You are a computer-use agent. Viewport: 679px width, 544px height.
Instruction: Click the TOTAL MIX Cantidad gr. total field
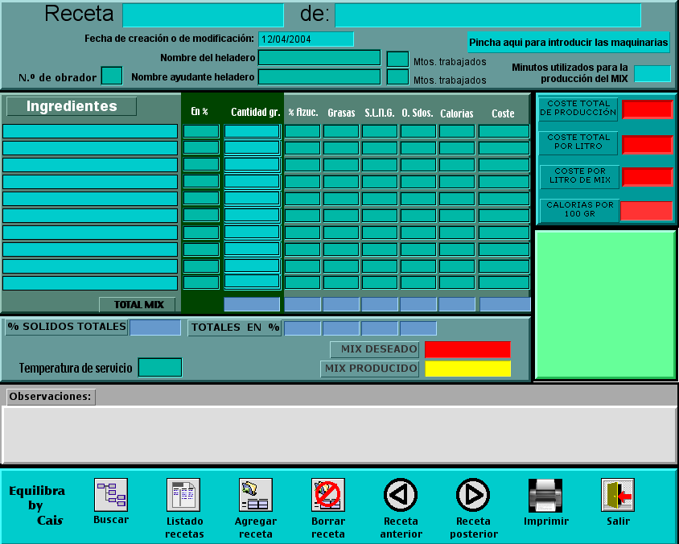[x=252, y=304]
